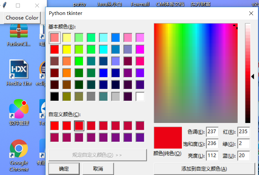Select the medium gray basic color swatch
The height and width of the screenshot is (175, 259).
(x=91, y=96)
